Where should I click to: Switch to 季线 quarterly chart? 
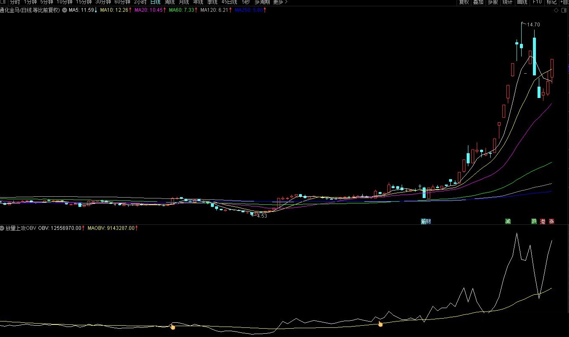click(x=213, y=2)
